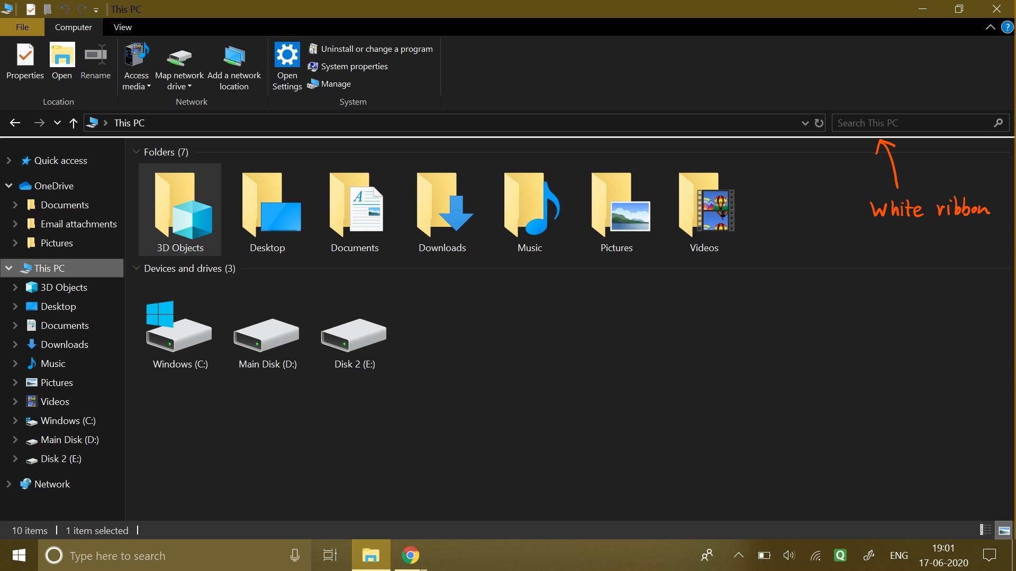Screen dimensions: 1016x571
Task: Collapse the Devices and drives group
Action: (x=136, y=268)
